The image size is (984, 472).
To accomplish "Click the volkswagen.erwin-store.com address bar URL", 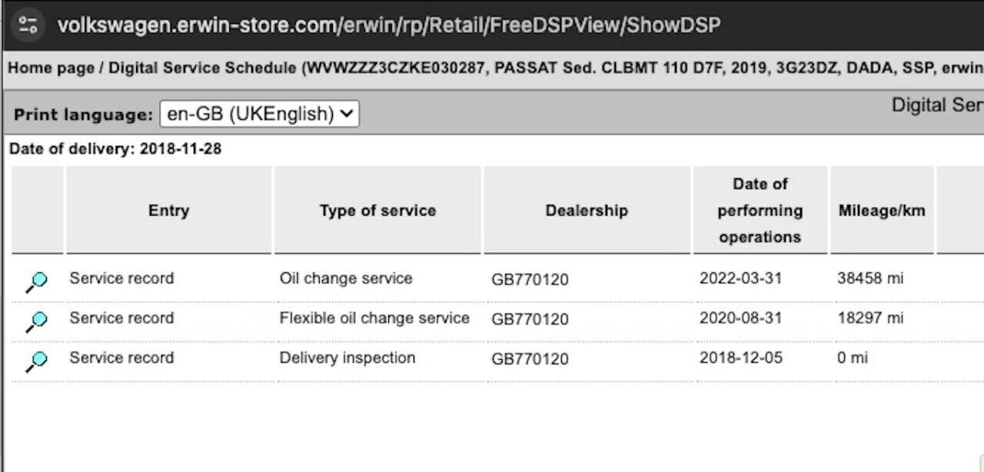I will click(x=388, y=25).
